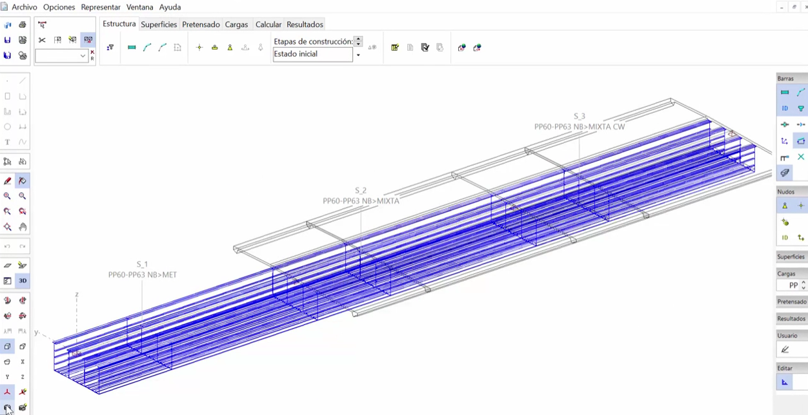Toggle the ID labels button in Barras panel
This screenshot has width=808, height=415.
coord(785,108)
